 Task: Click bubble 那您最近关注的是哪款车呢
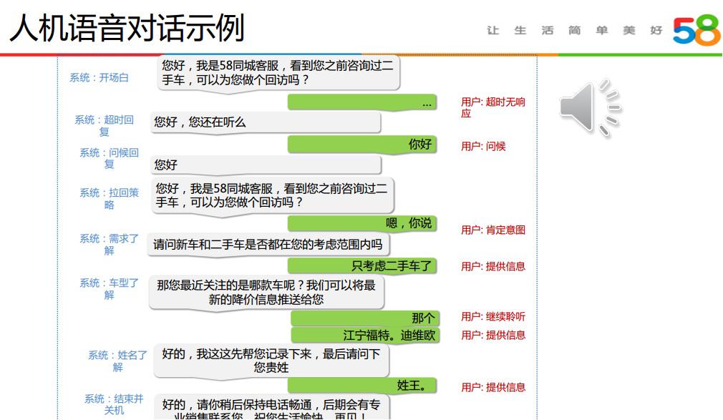click(x=266, y=293)
